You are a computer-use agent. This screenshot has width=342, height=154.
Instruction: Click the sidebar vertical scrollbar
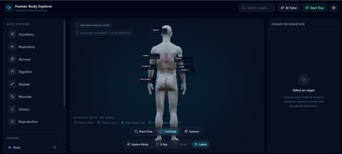[64, 63]
